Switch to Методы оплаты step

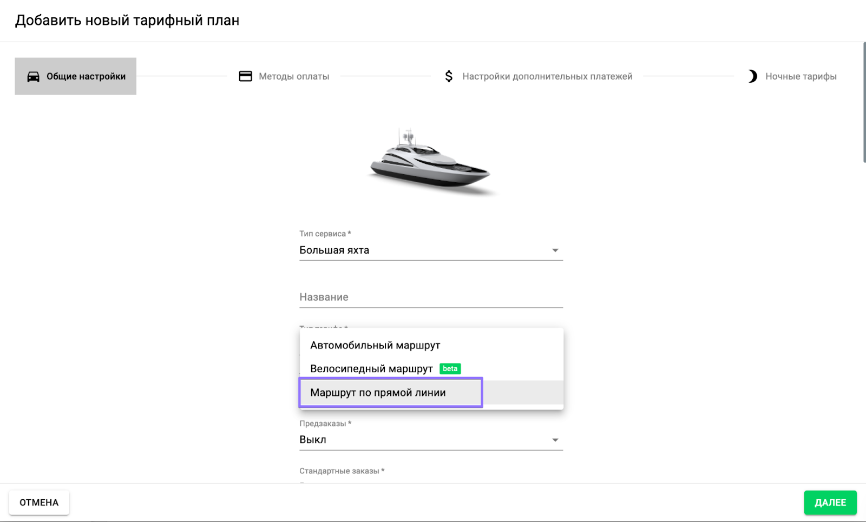293,76
